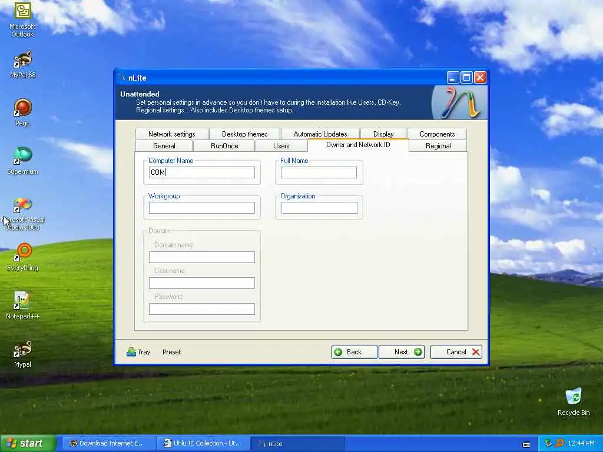Click the keyboard icon in taskbar

(x=526, y=444)
